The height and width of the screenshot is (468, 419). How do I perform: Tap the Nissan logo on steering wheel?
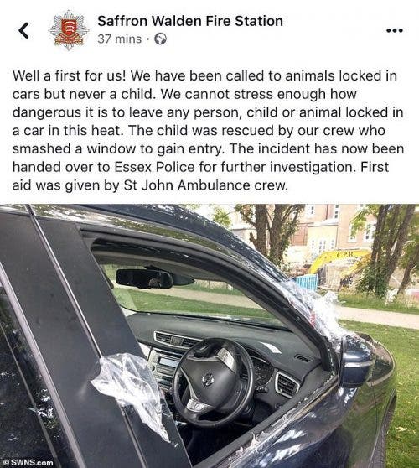(208, 380)
